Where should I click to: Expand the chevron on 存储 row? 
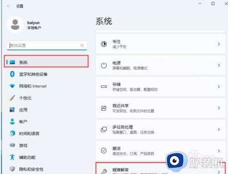219,87
